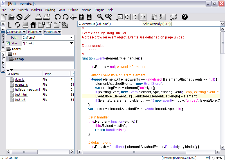Open the buffer switcher dropdown for events.js
This screenshot has width=225, height=160.
coord(222,24)
